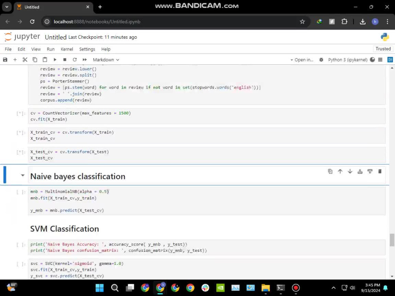Open the table of contents lines icon
Screen dimensions: 395x296
380,60
